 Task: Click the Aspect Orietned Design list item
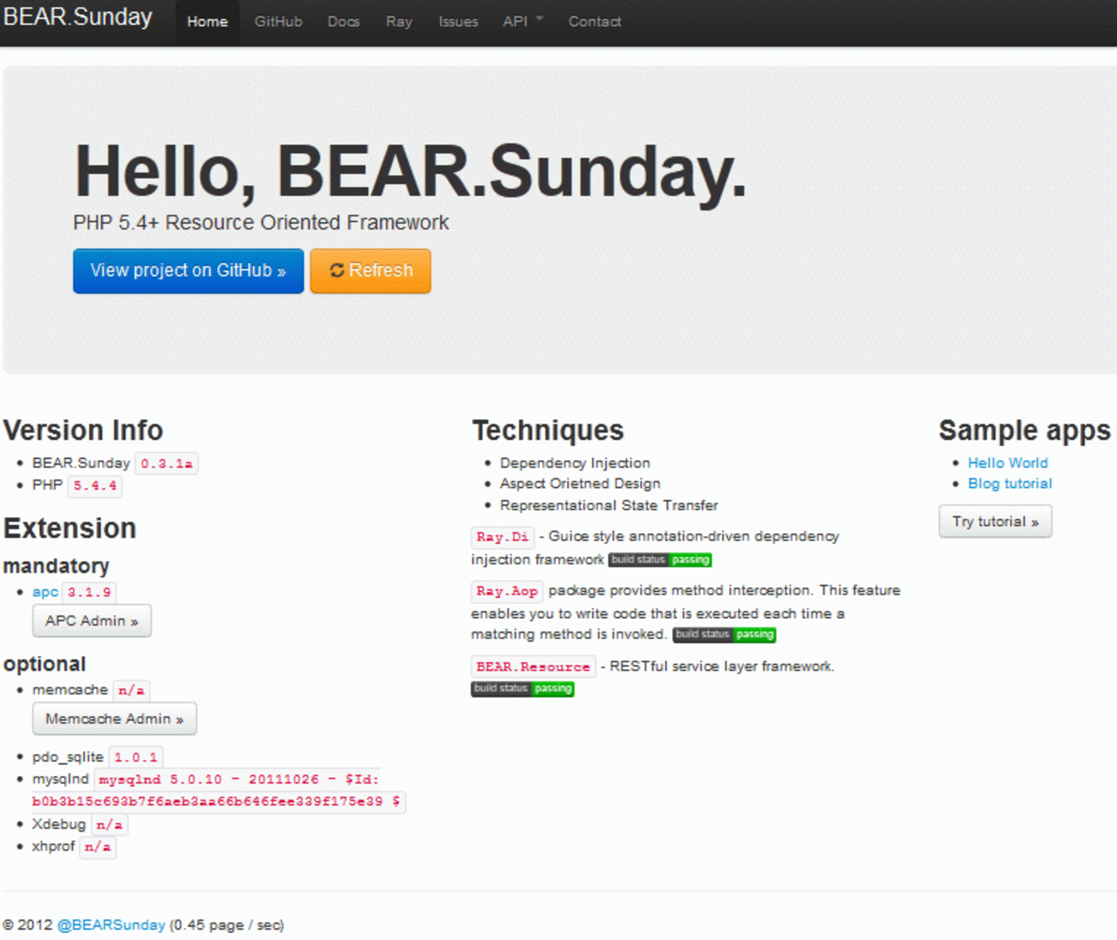580,484
